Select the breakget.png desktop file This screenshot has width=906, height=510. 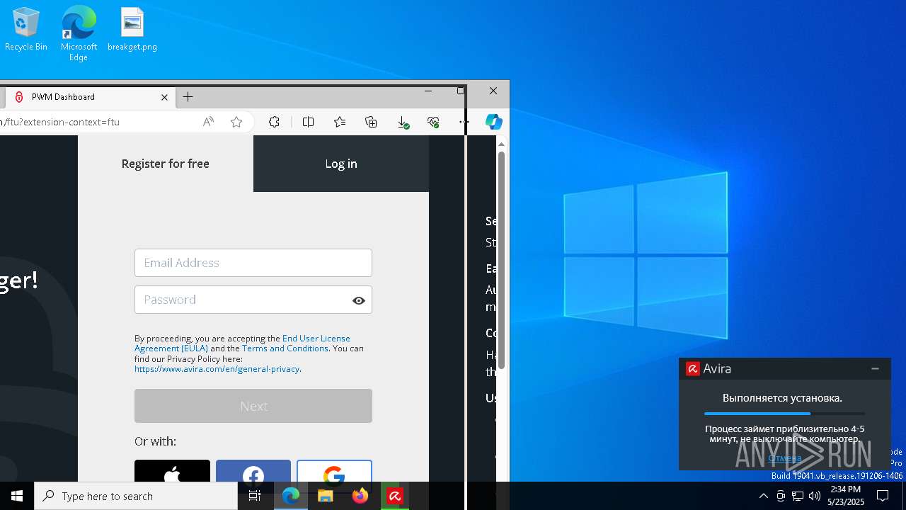coord(132,29)
